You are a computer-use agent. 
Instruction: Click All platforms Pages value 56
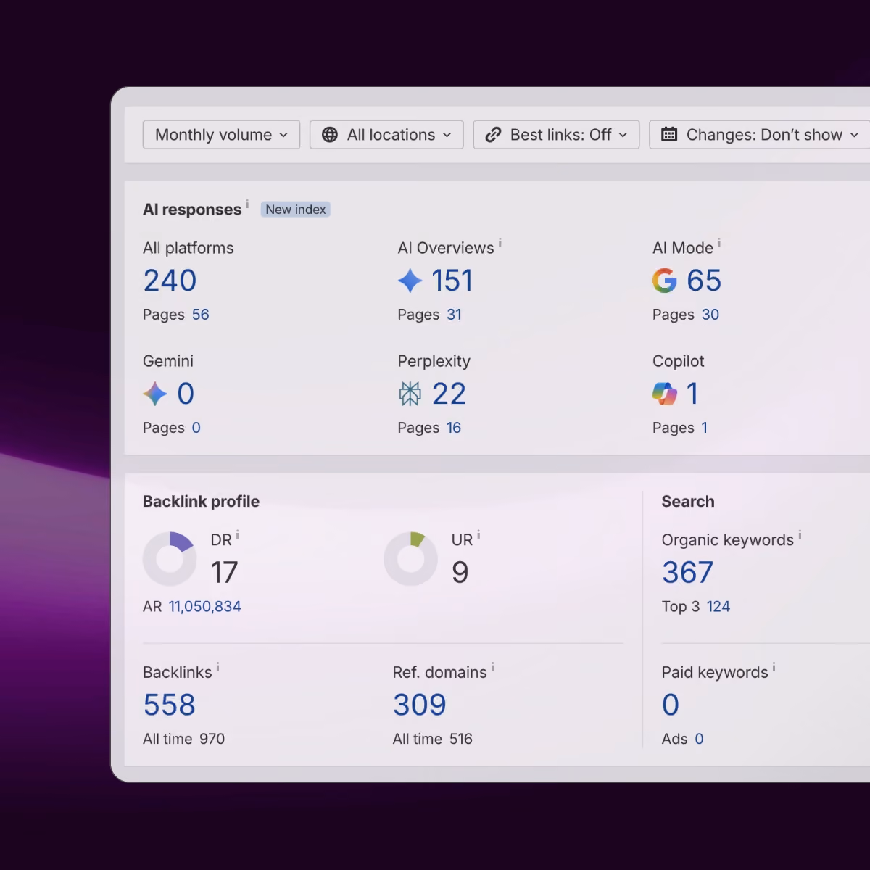(x=200, y=315)
